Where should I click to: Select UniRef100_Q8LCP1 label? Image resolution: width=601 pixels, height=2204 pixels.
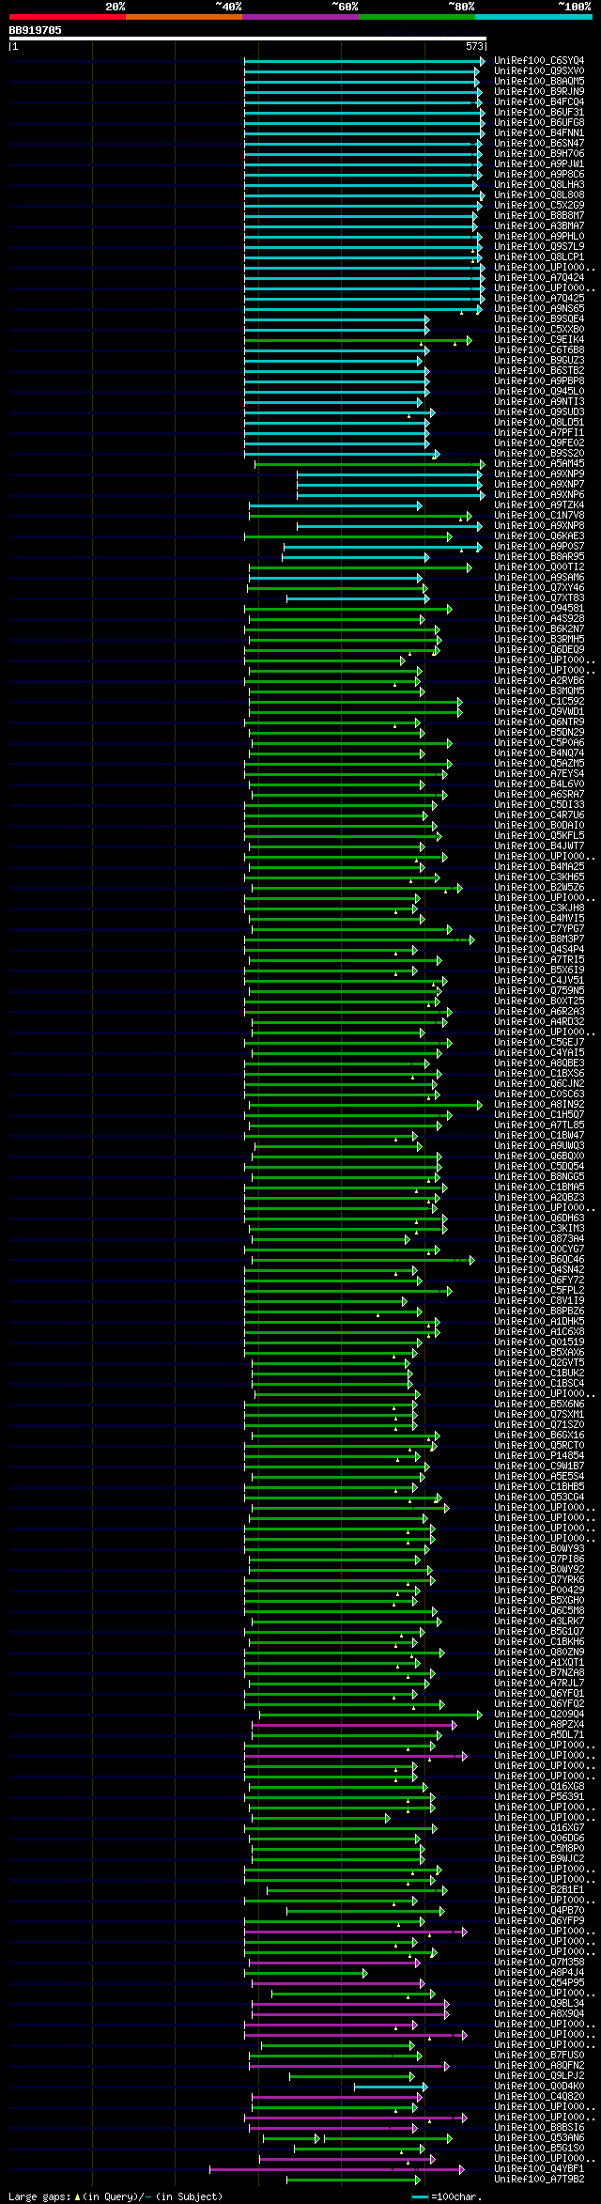point(539,257)
